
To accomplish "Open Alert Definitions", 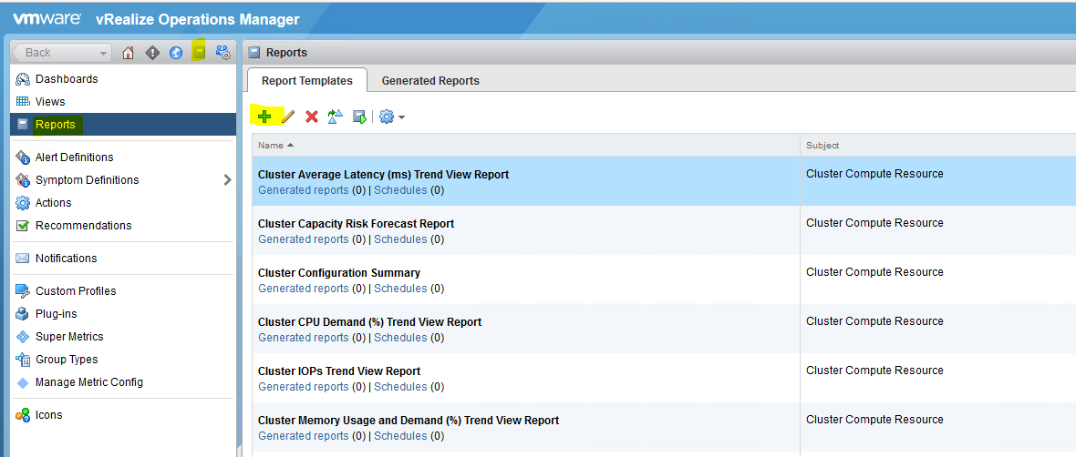I will (x=74, y=157).
